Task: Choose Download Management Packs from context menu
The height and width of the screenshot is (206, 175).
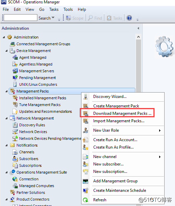Action: coord(122,113)
